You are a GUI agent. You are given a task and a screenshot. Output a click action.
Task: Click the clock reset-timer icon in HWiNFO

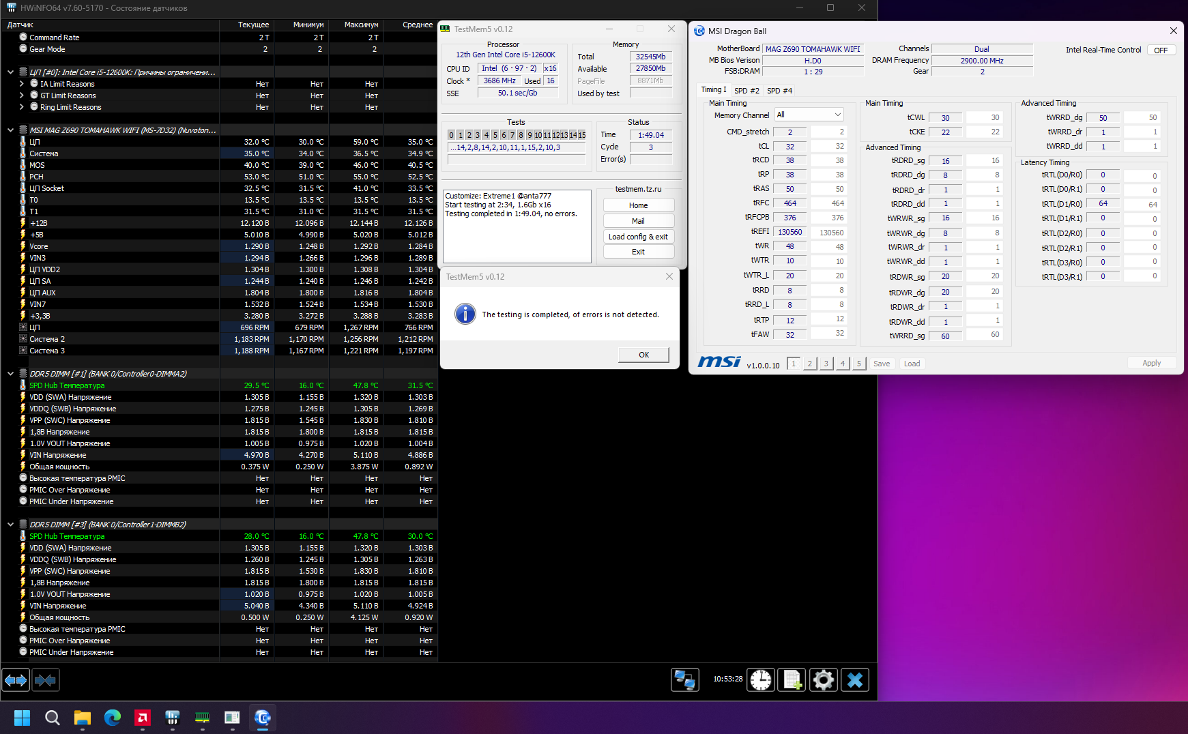[x=760, y=680]
